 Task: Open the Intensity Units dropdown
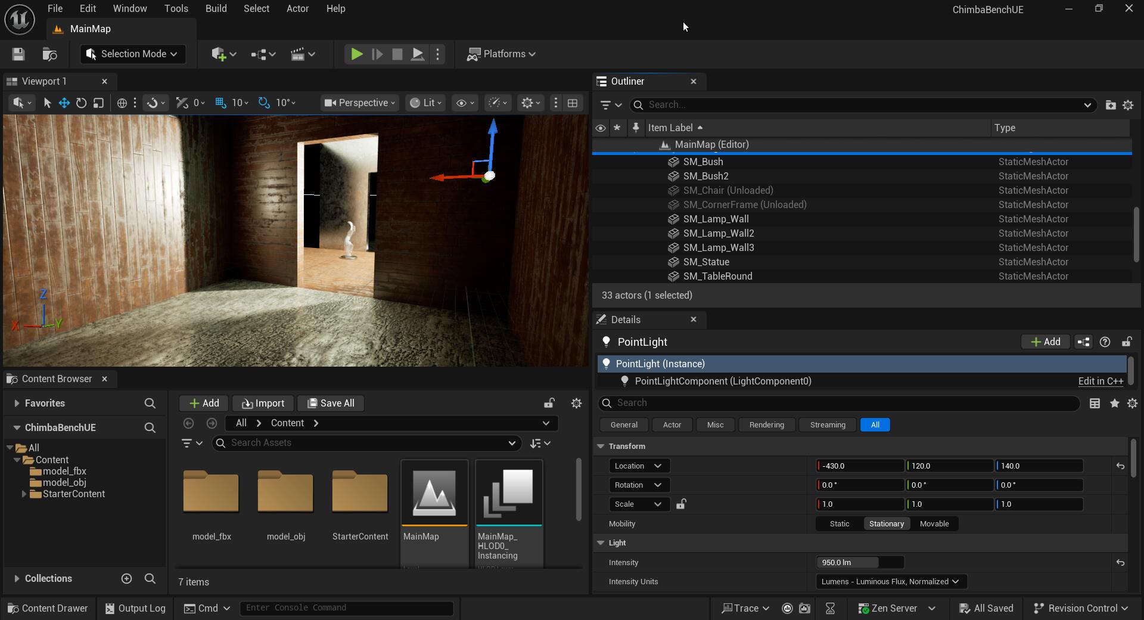[x=890, y=582]
